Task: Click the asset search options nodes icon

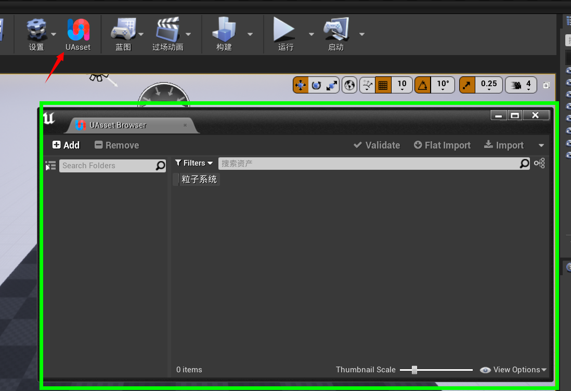Action: click(x=539, y=164)
